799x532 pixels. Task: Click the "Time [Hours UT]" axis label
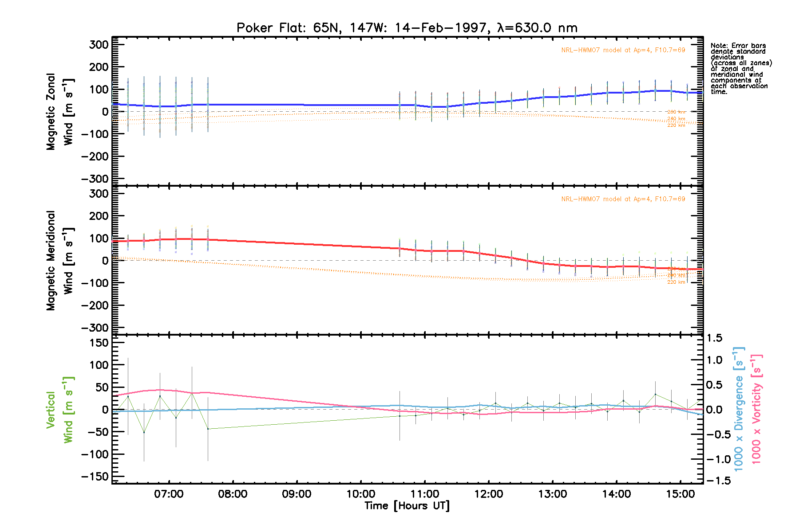(407, 506)
